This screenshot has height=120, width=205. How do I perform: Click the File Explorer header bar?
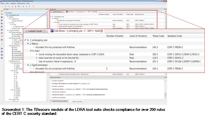point(25,13)
